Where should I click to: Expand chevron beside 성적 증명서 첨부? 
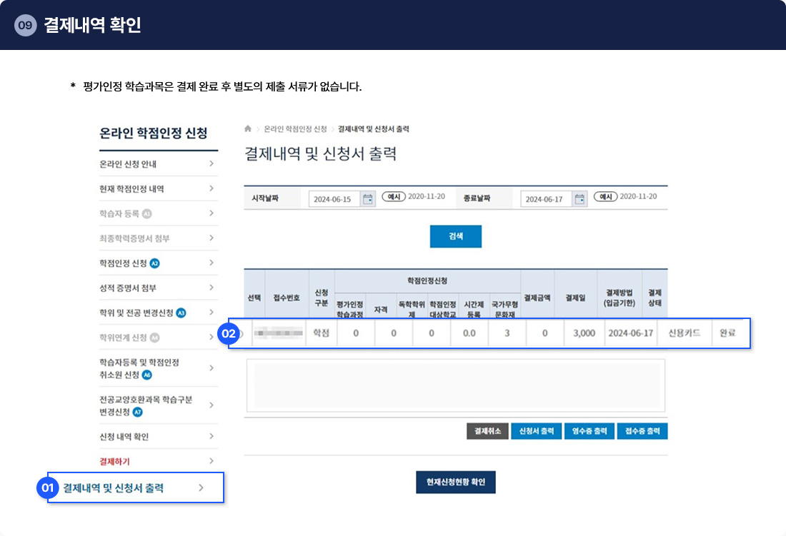pos(212,288)
